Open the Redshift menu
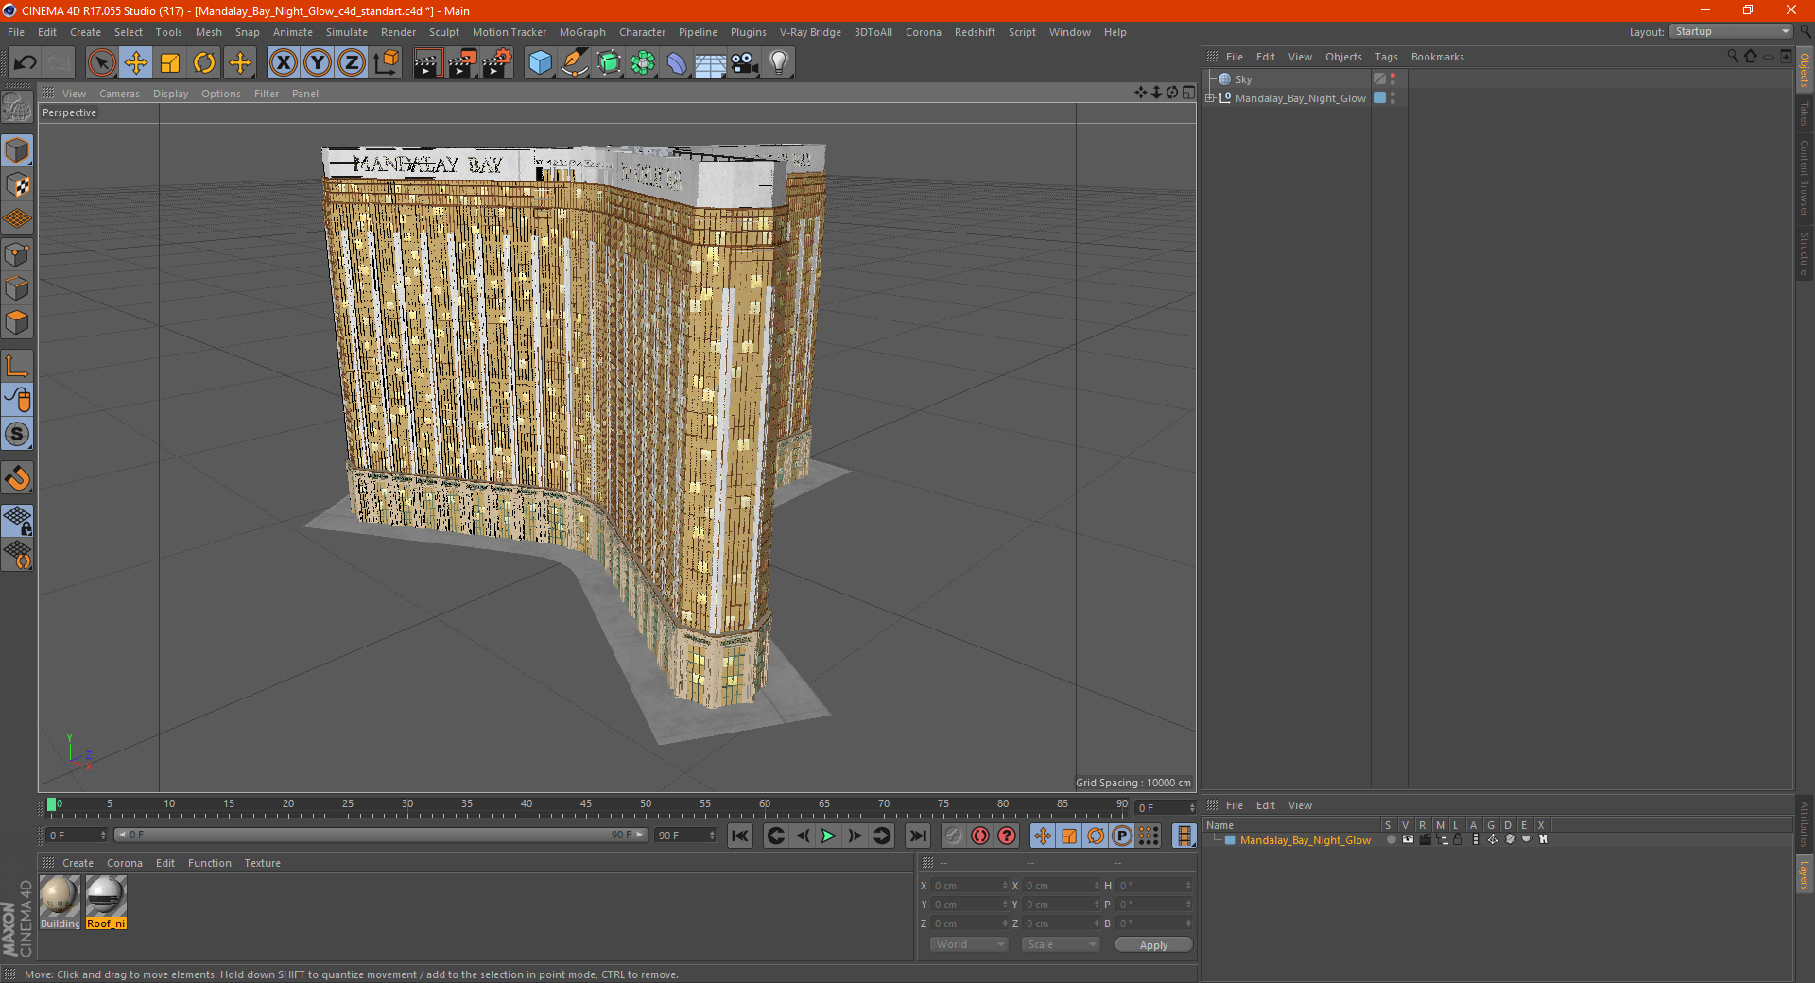The height and width of the screenshot is (983, 1815). [975, 32]
